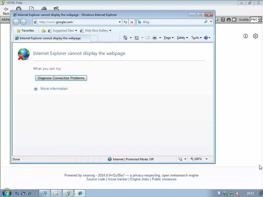Click the blue Help question-mark icon
This screenshot has width=263, height=197.
[x=206, y=38]
